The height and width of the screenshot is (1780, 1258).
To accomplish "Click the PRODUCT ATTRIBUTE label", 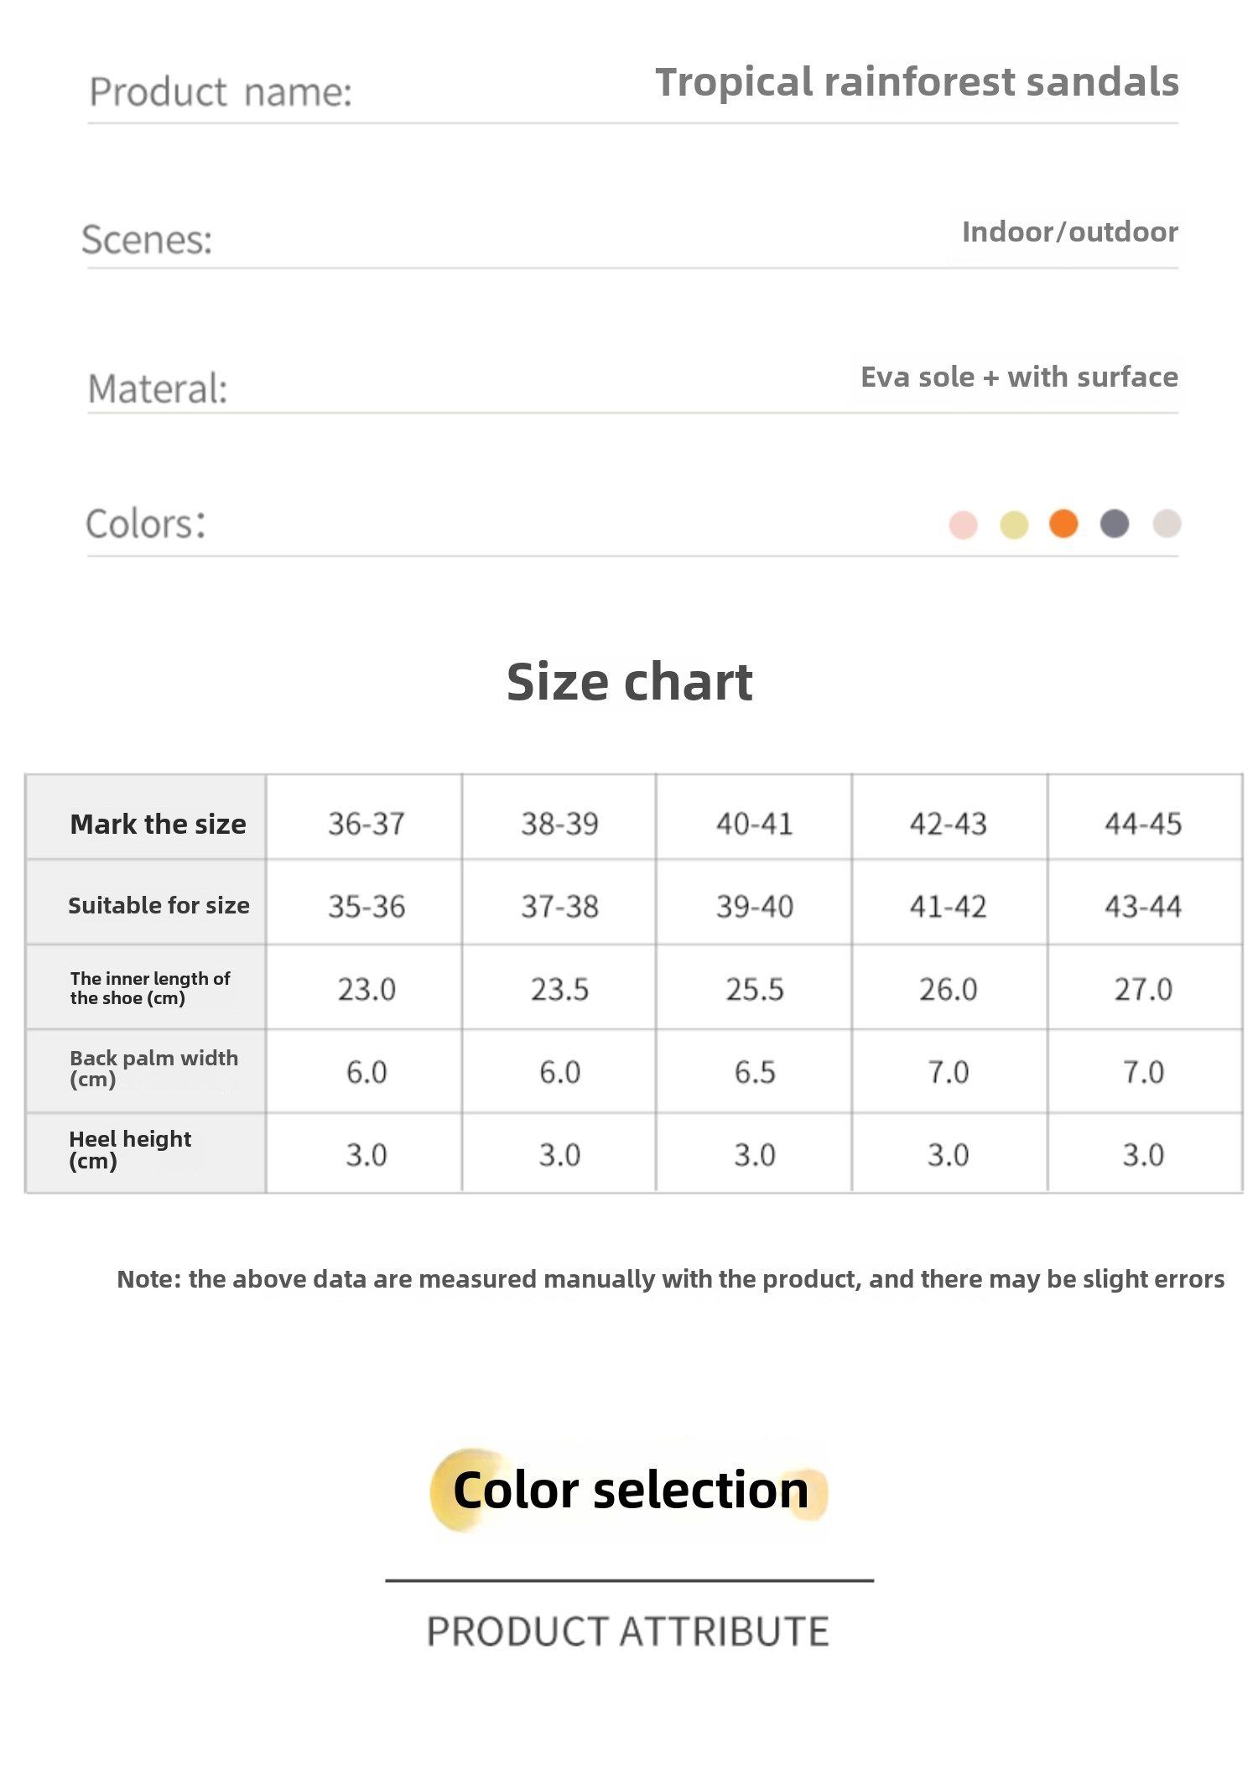I will coord(628,1632).
